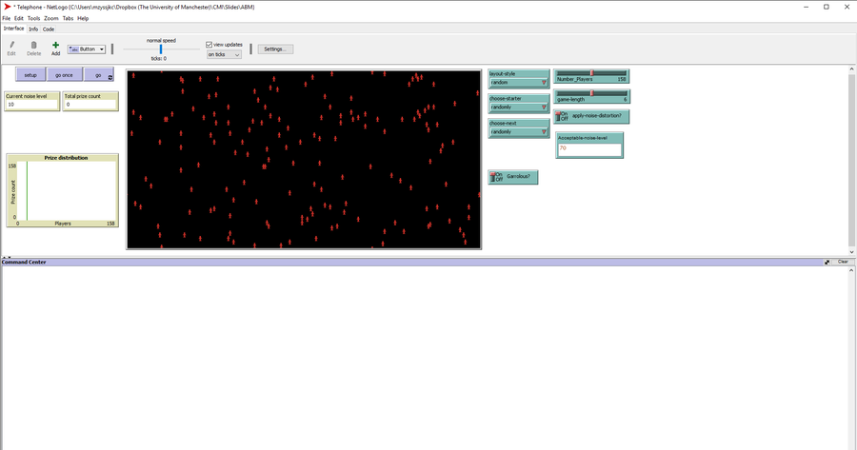Viewport: 857px width, 450px height.
Task: Clear the Command Center output
Action: pyautogui.click(x=843, y=263)
